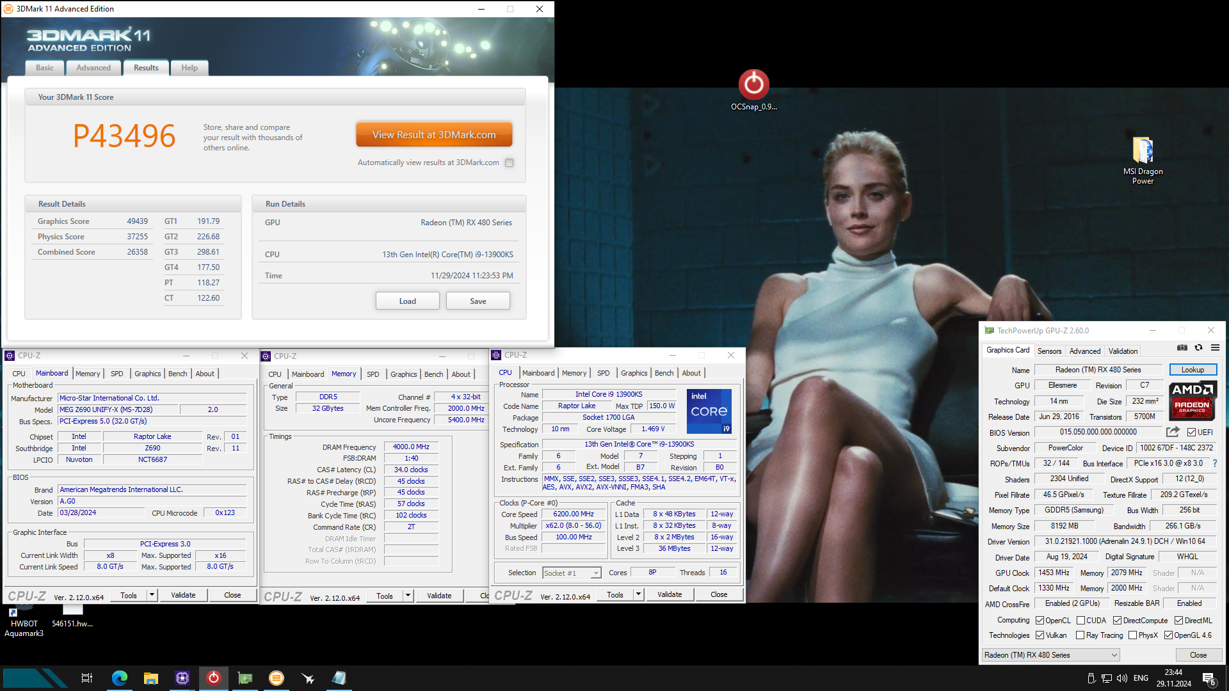Image resolution: width=1229 pixels, height=691 pixels.
Task: Click the Save button in Run Details
Action: pyautogui.click(x=478, y=301)
